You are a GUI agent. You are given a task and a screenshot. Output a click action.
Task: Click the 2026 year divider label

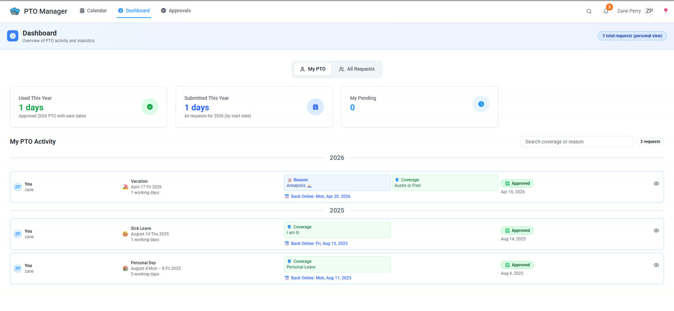(337, 158)
